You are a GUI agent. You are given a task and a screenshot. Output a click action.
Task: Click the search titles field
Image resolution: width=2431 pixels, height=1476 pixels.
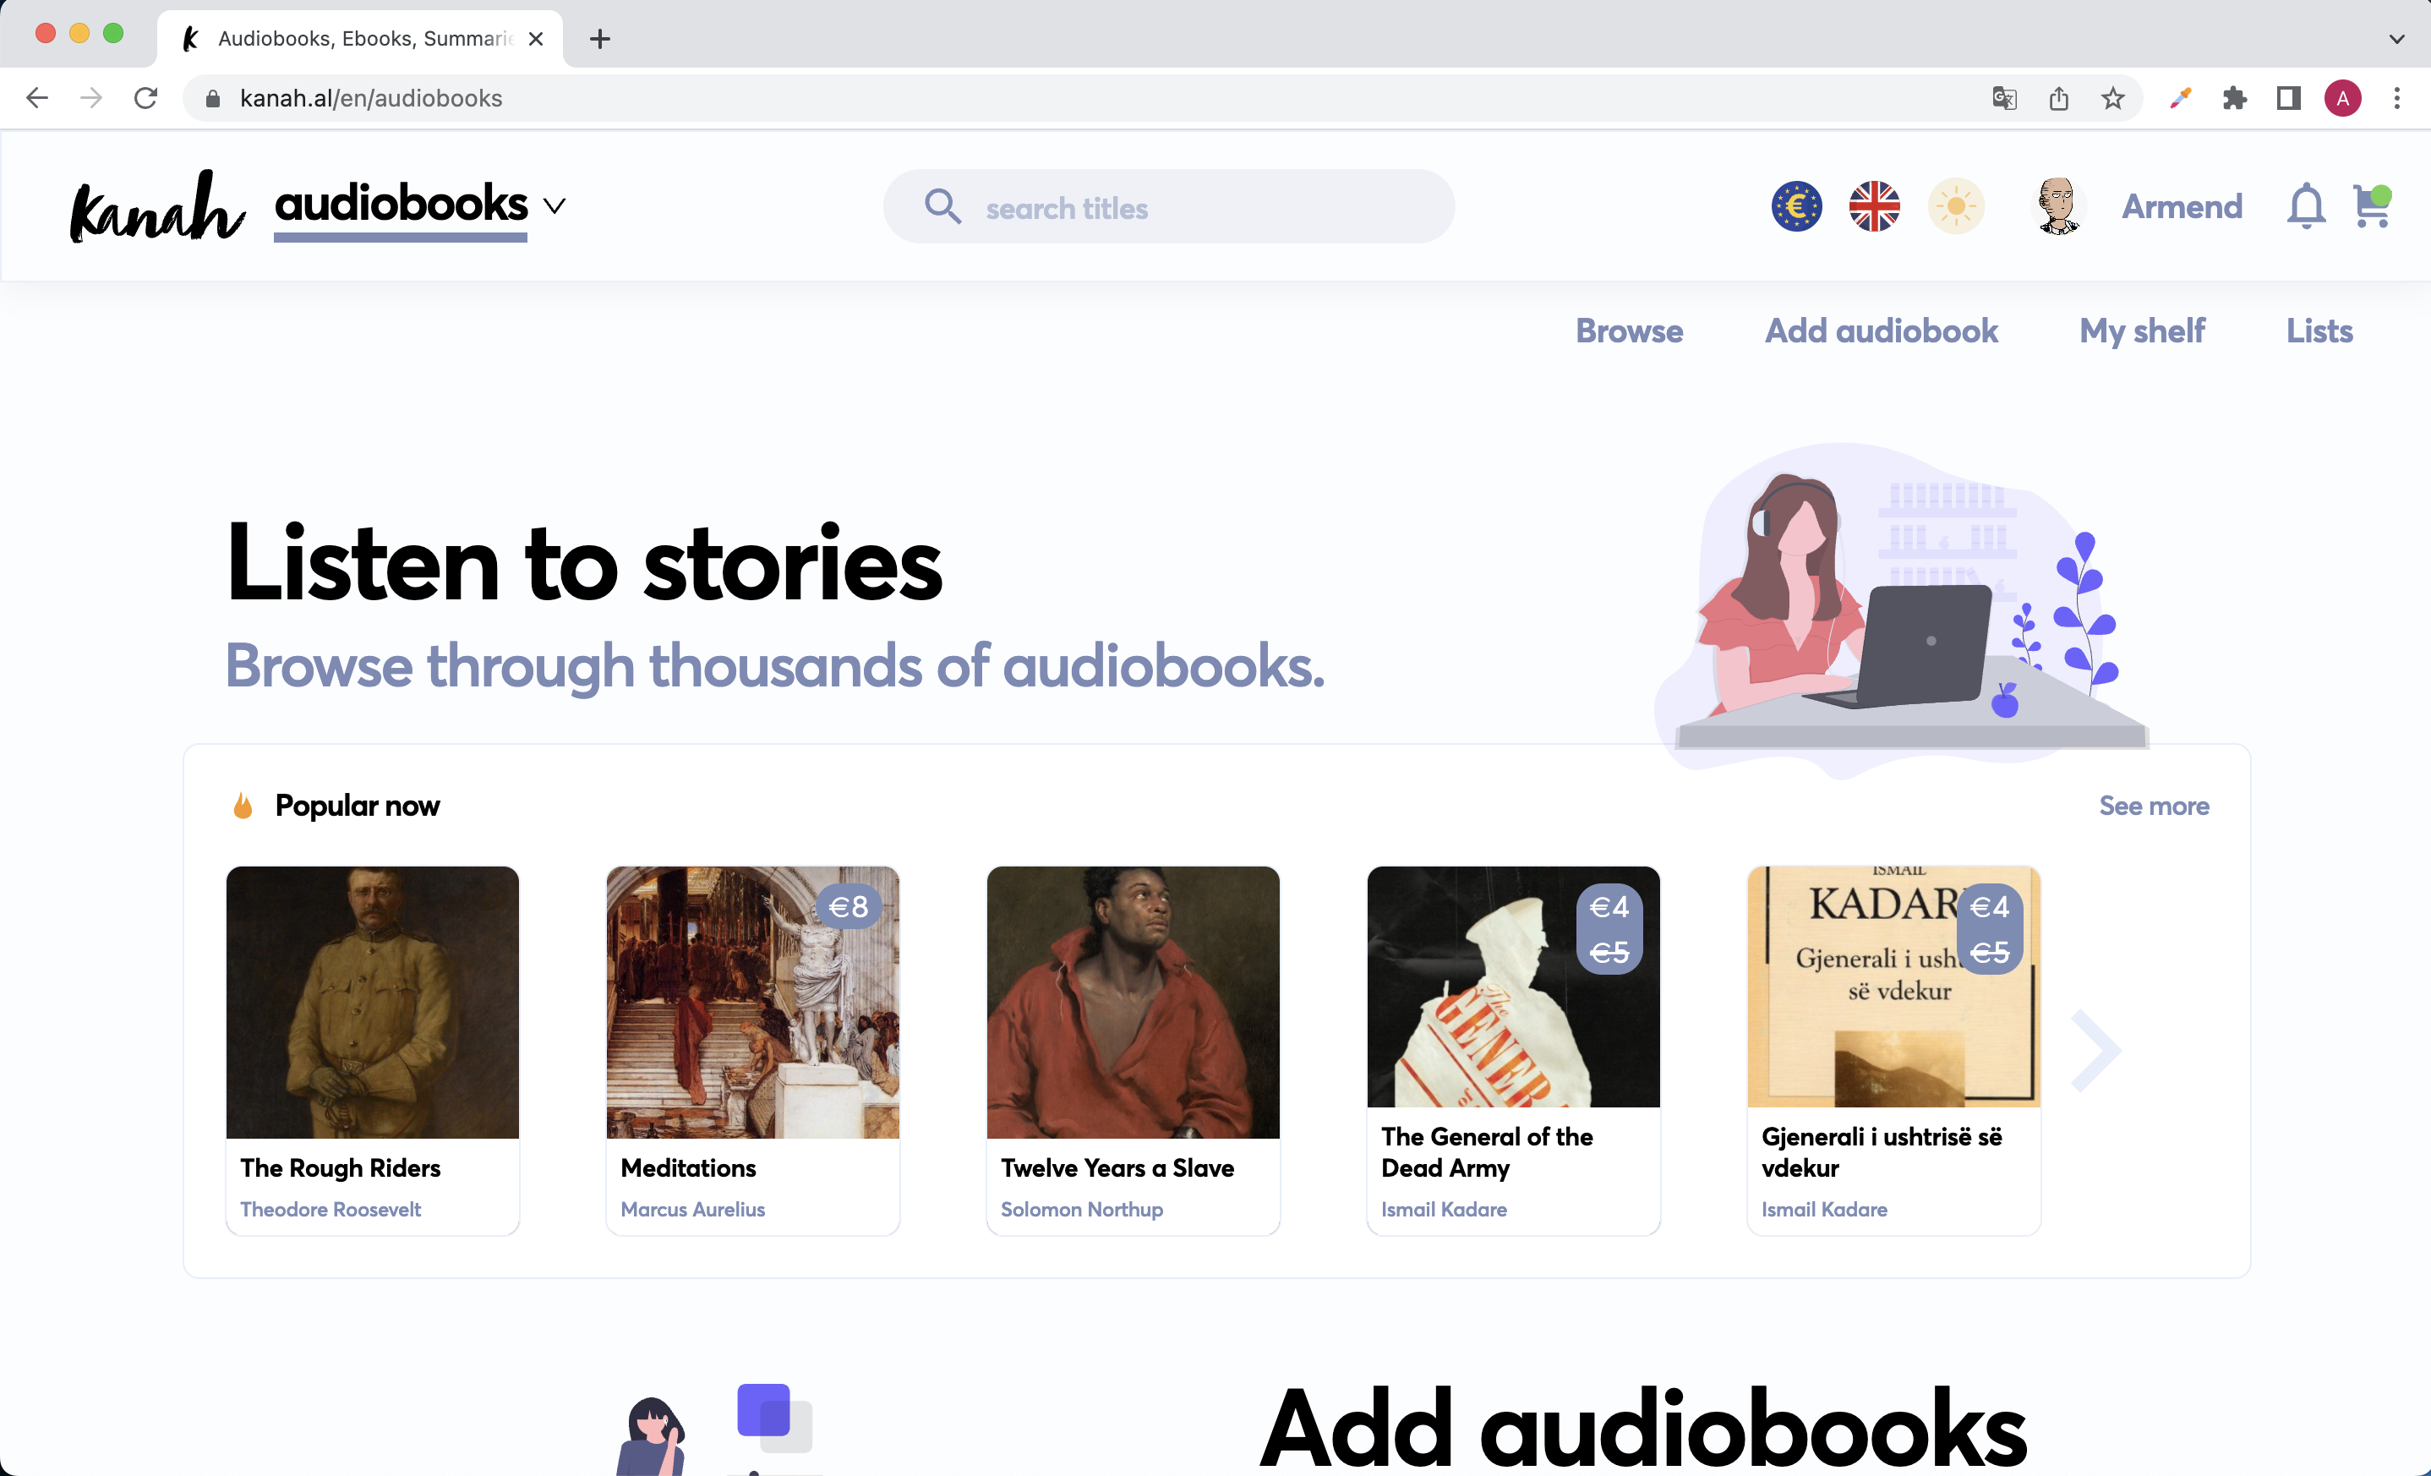[1168, 207]
